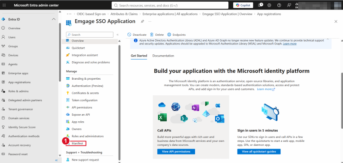This screenshot has width=343, height=163.
Task: Open Password reset in the sidebar
Action: click(x=18, y=154)
